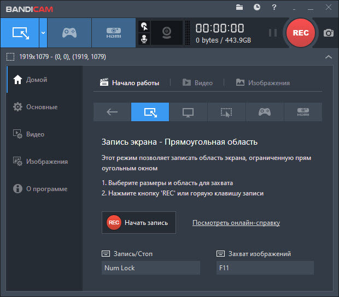Capture a screenshot with the camera icon
Viewport: 339px width, 297px height.
point(329,33)
